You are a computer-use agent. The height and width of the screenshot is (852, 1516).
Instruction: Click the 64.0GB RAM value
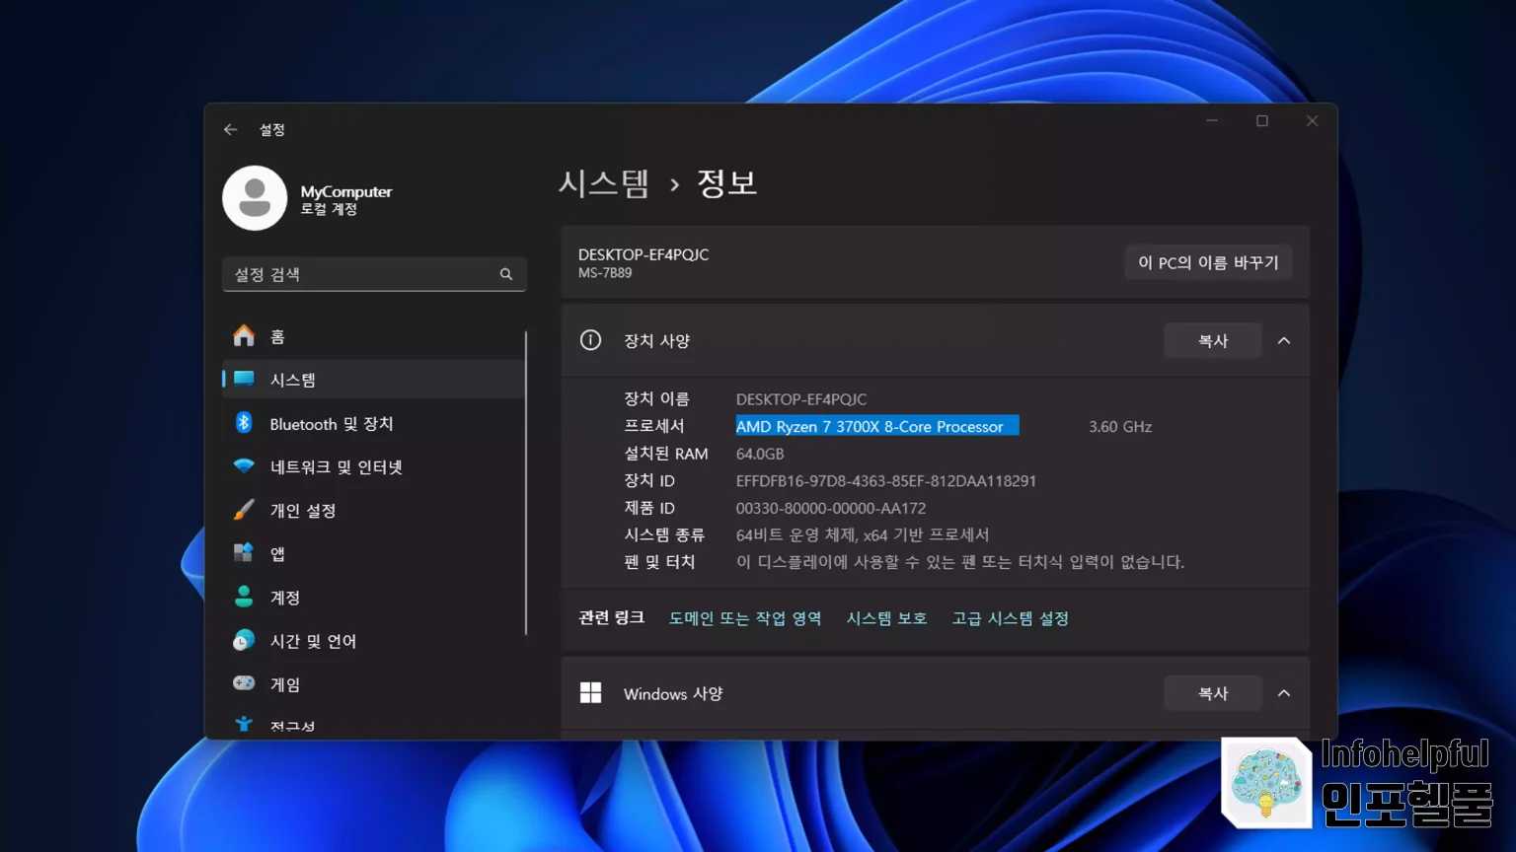coord(760,454)
